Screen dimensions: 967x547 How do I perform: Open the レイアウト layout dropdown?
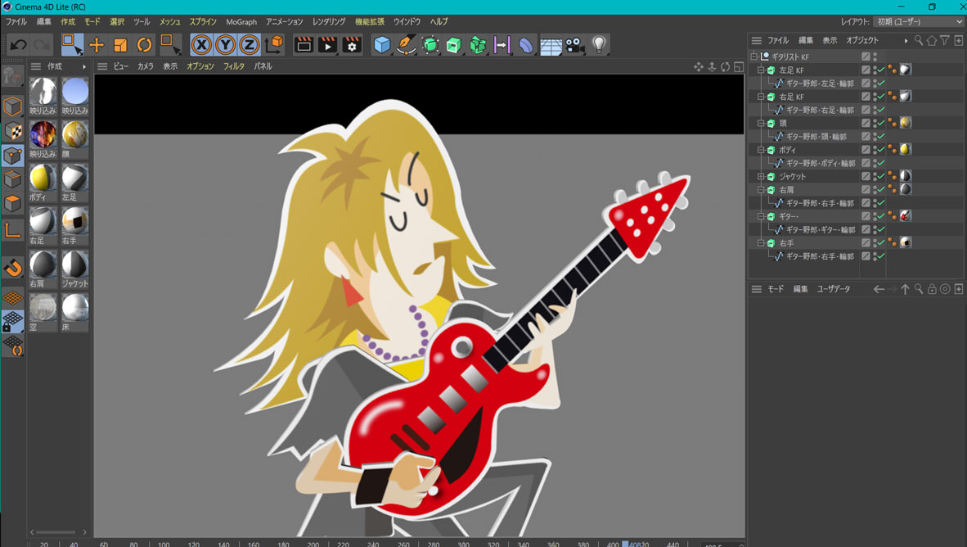pyautogui.click(x=920, y=21)
